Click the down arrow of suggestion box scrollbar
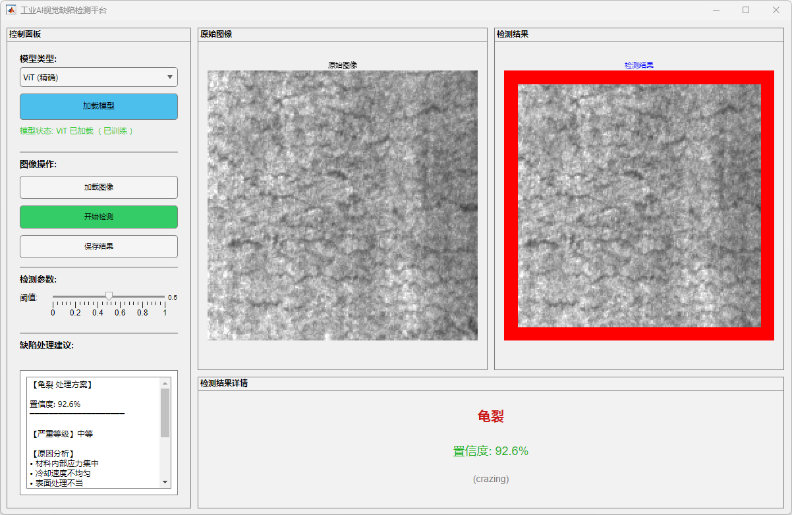The height and width of the screenshot is (515, 792). pyautogui.click(x=165, y=483)
